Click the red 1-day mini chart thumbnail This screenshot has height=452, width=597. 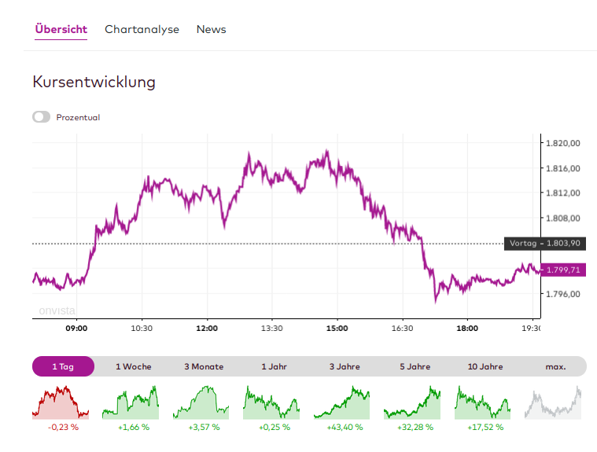point(62,402)
